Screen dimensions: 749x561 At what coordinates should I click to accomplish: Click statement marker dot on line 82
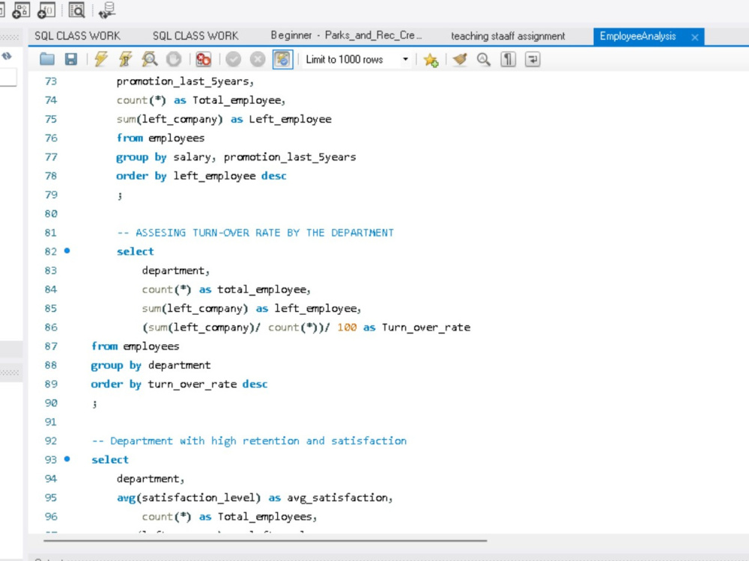click(x=67, y=251)
